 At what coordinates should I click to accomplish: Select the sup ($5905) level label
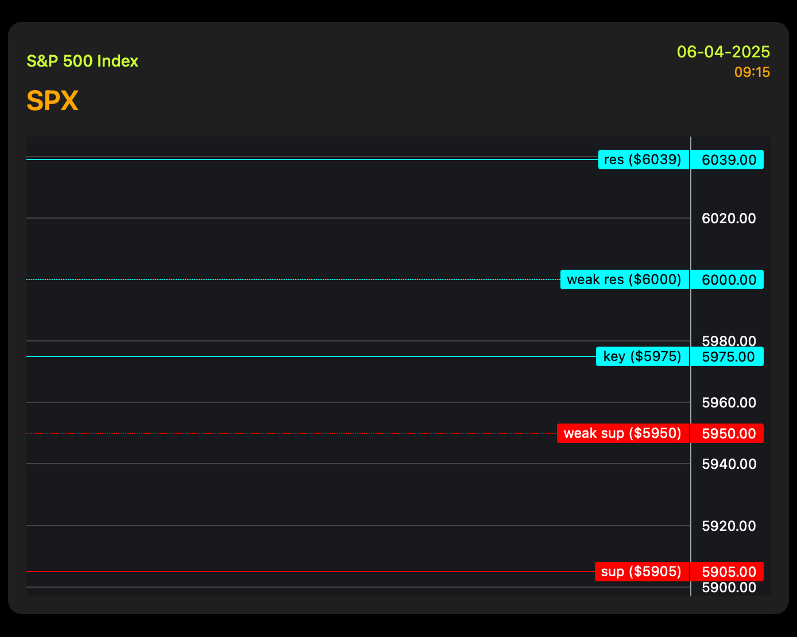[x=642, y=572]
